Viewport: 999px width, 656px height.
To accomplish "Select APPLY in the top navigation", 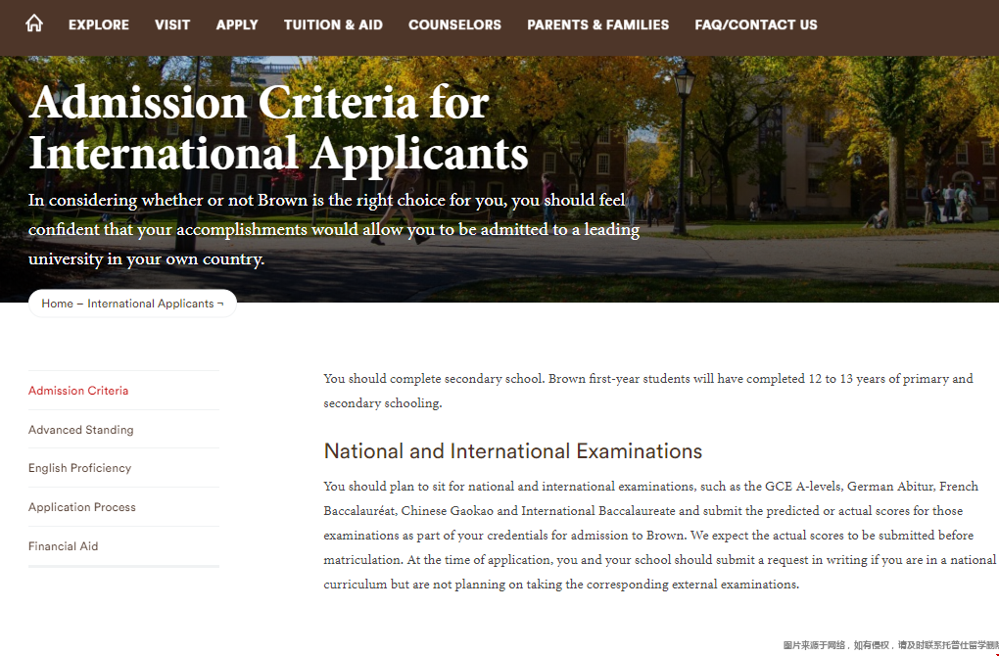I will point(237,24).
